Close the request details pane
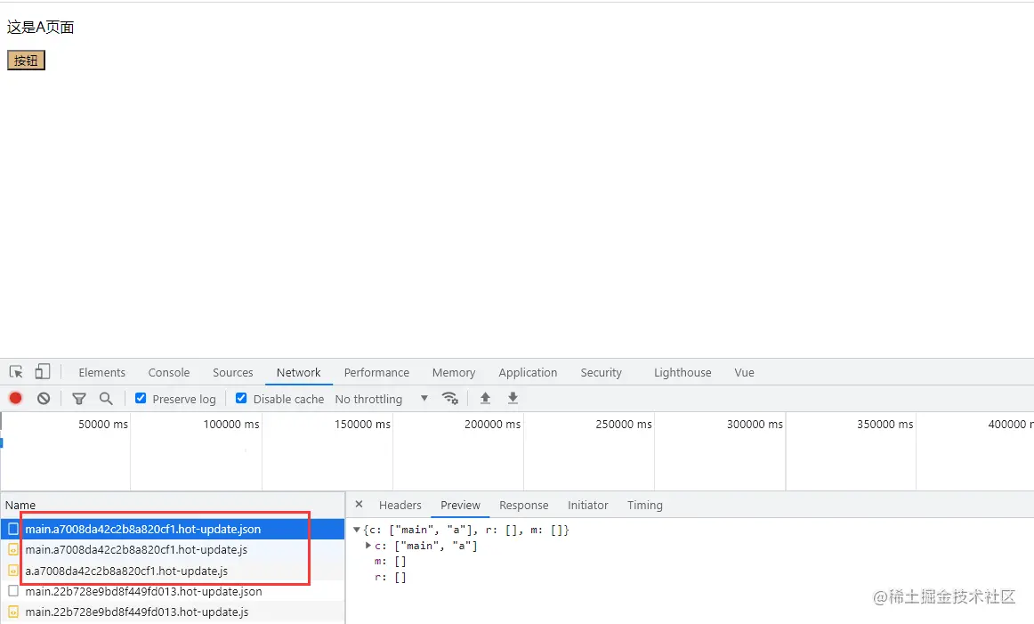The width and height of the screenshot is (1034, 624). coord(359,505)
